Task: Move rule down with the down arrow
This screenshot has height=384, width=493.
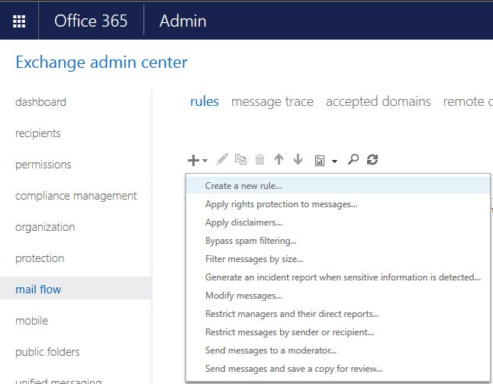Action: (298, 159)
